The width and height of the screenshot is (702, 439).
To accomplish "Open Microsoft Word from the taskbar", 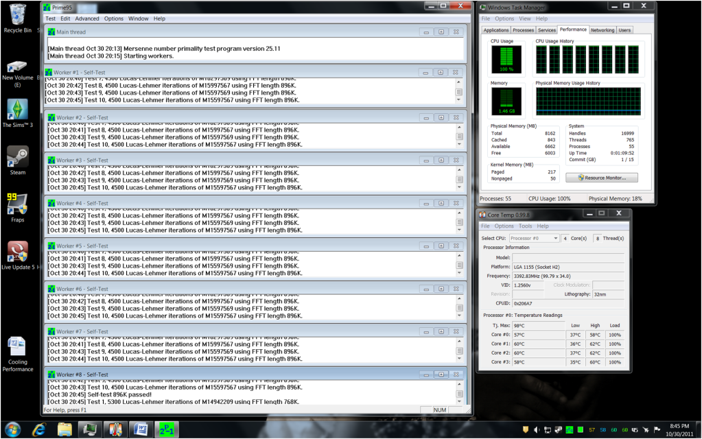I will (141, 429).
